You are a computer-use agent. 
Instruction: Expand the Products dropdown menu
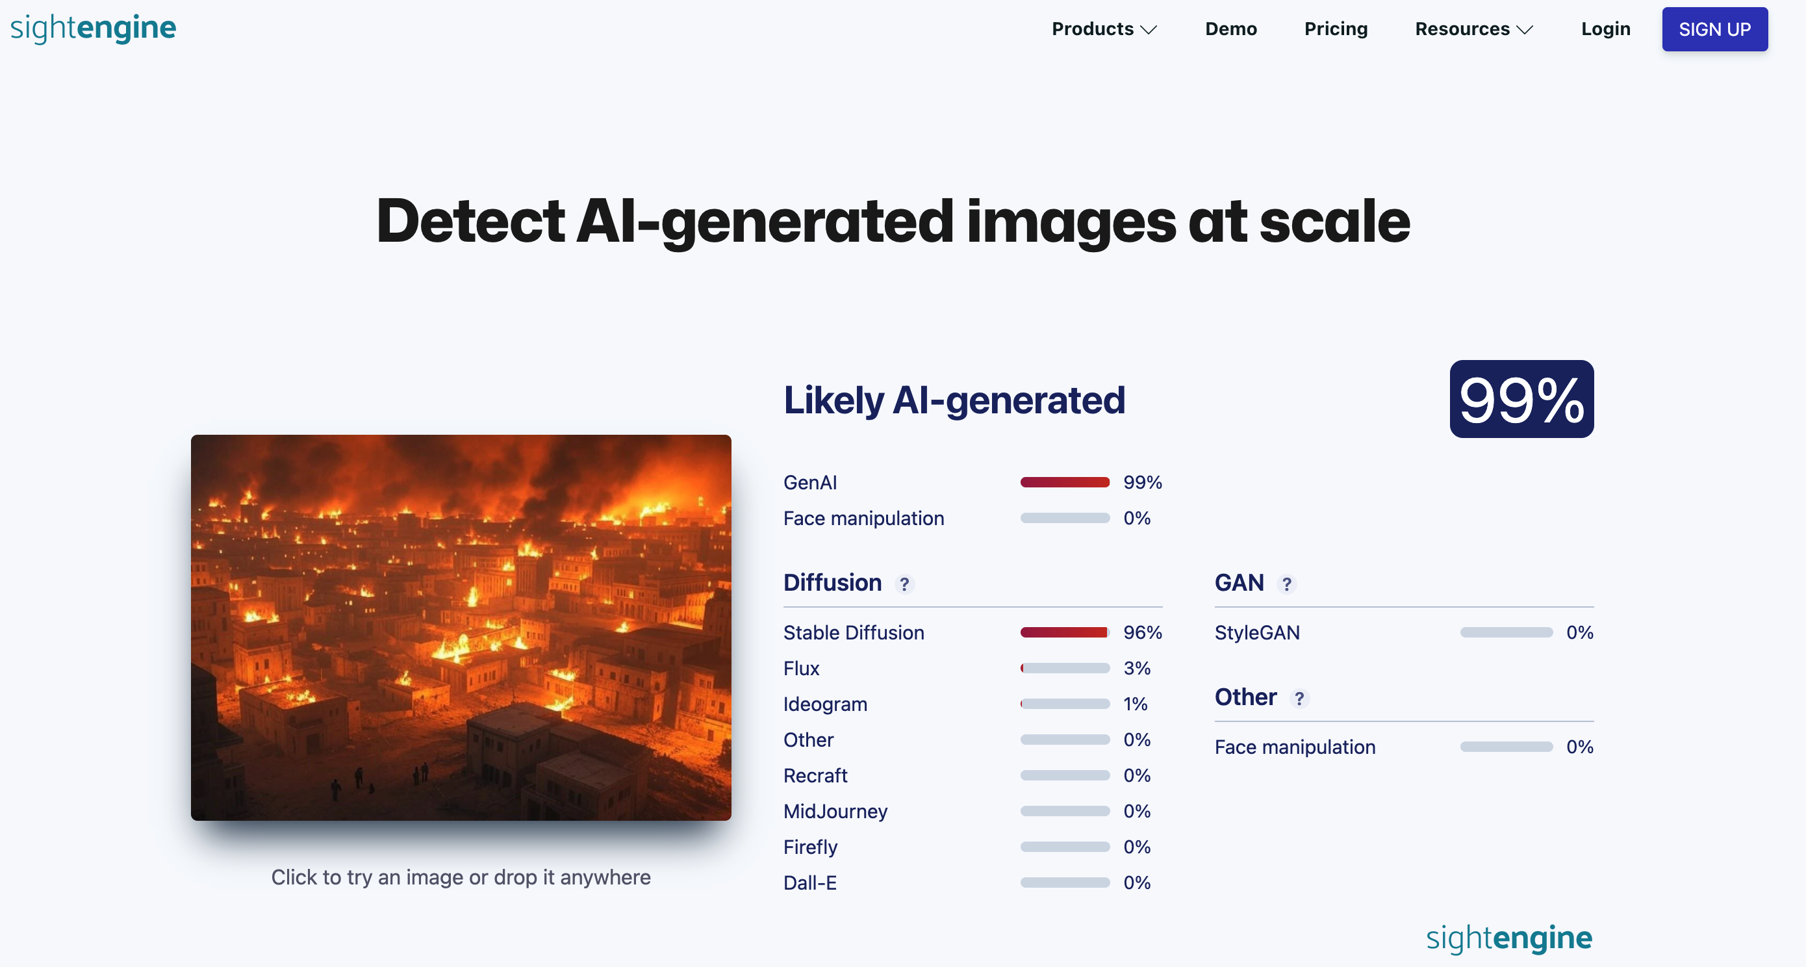pos(1104,29)
